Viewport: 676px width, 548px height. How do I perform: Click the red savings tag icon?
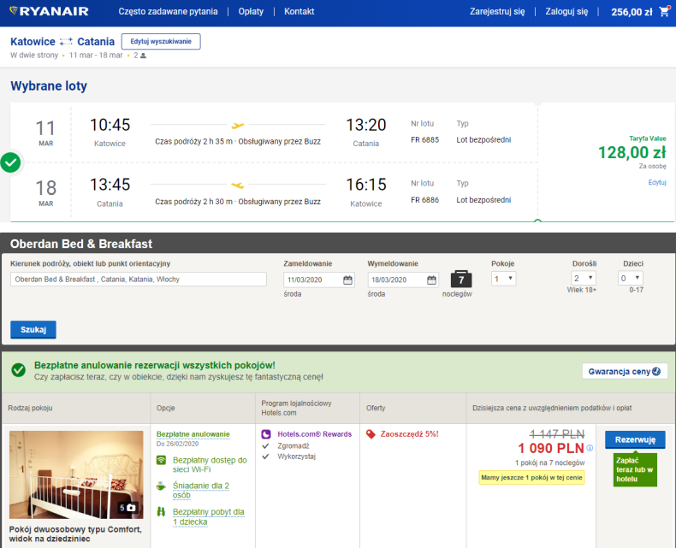[371, 434]
